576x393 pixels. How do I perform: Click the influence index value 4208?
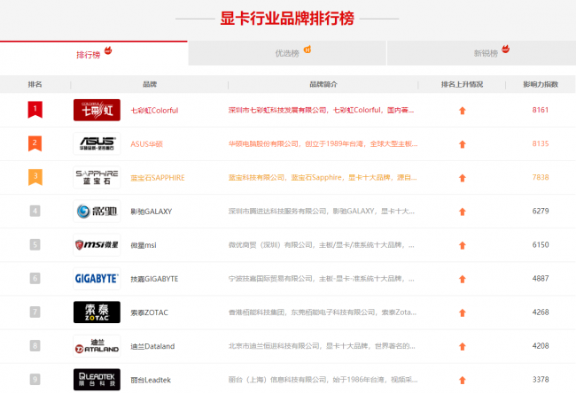point(541,346)
